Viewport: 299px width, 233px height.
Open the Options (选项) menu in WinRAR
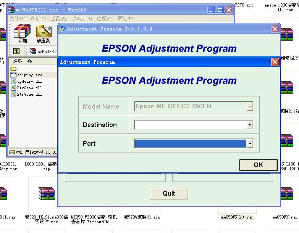105,19
